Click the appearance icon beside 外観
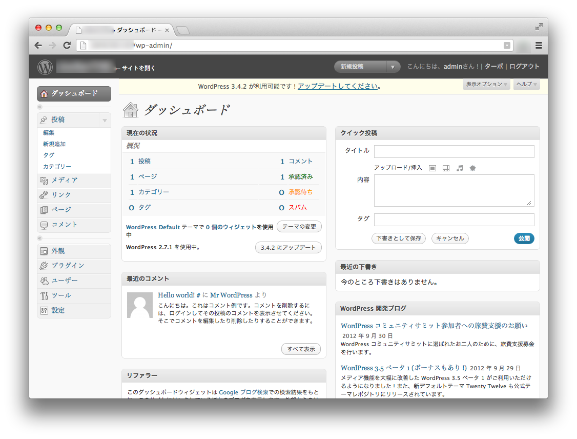The height and width of the screenshot is (439, 577). (x=44, y=251)
